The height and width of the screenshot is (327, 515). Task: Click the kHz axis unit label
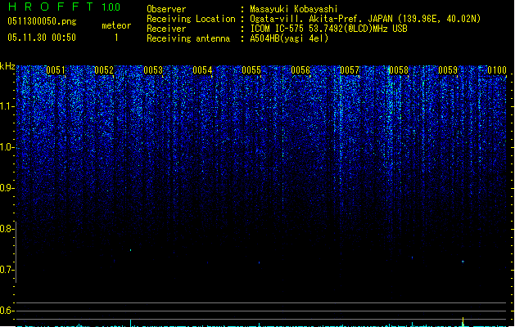(x=7, y=66)
